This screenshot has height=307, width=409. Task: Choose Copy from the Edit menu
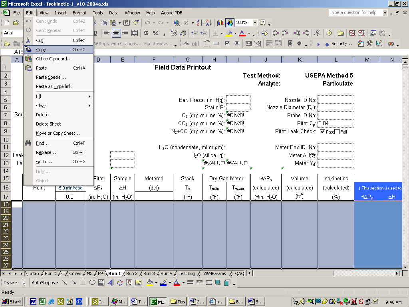pyautogui.click(x=58, y=50)
